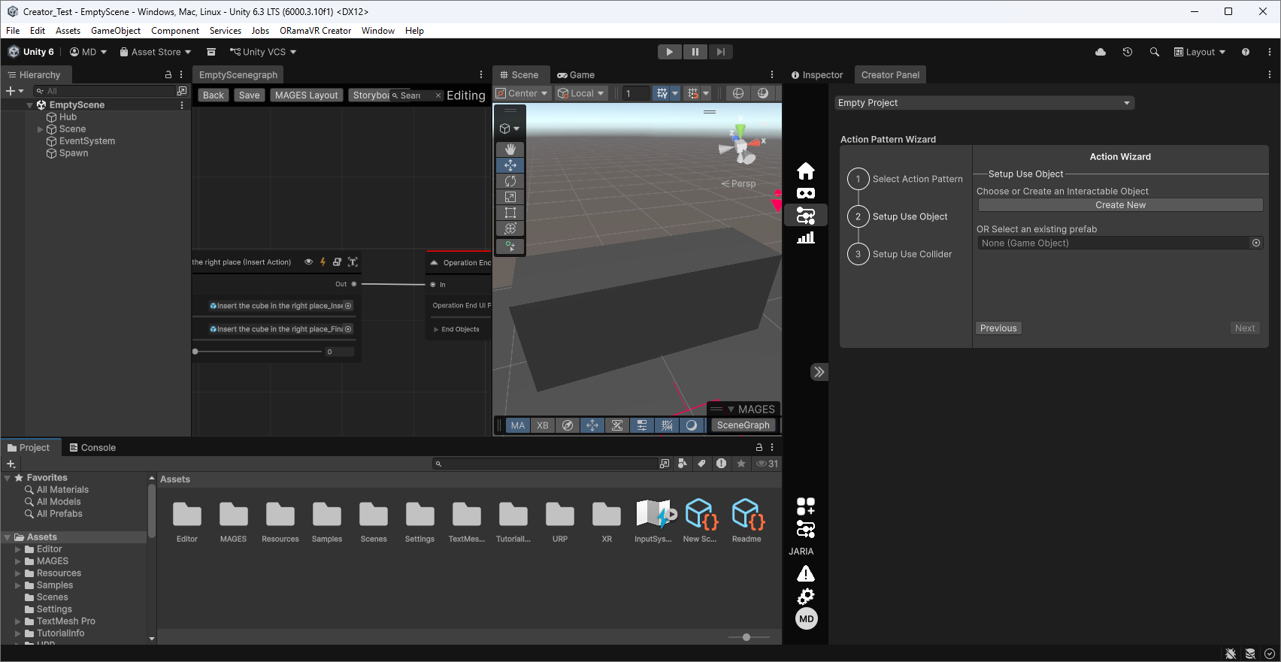
Task: Open the analytics bar chart icon
Action: (x=806, y=237)
